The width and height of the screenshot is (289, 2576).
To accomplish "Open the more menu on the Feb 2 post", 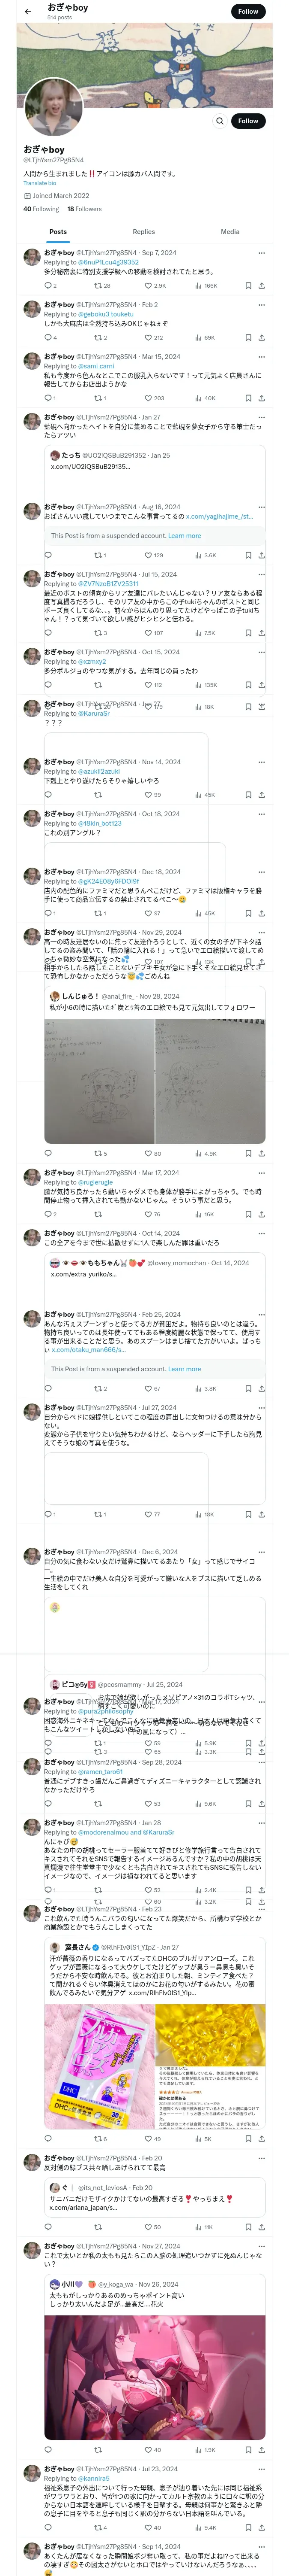I will (261, 305).
